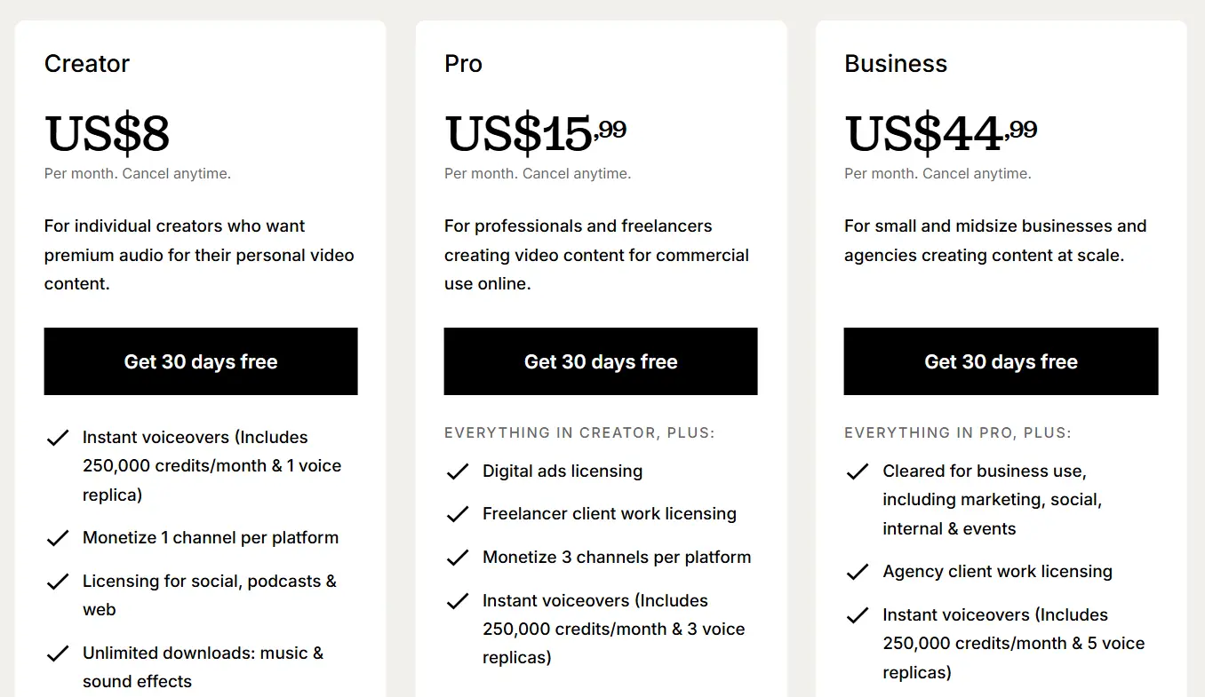This screenshot has height=697, width=1205.
Task: Click checkmark next to Monetize 1 channel
Action: point(58,538)
